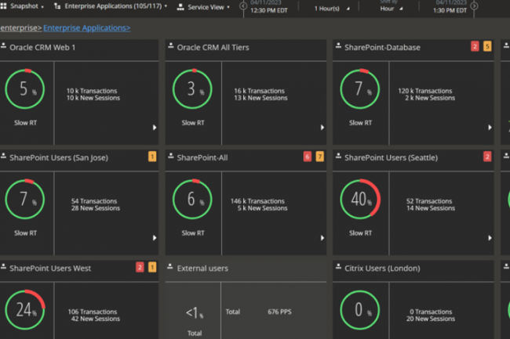Open the red alert badge showing 6 on SharePoint-All

coord(308,157)
